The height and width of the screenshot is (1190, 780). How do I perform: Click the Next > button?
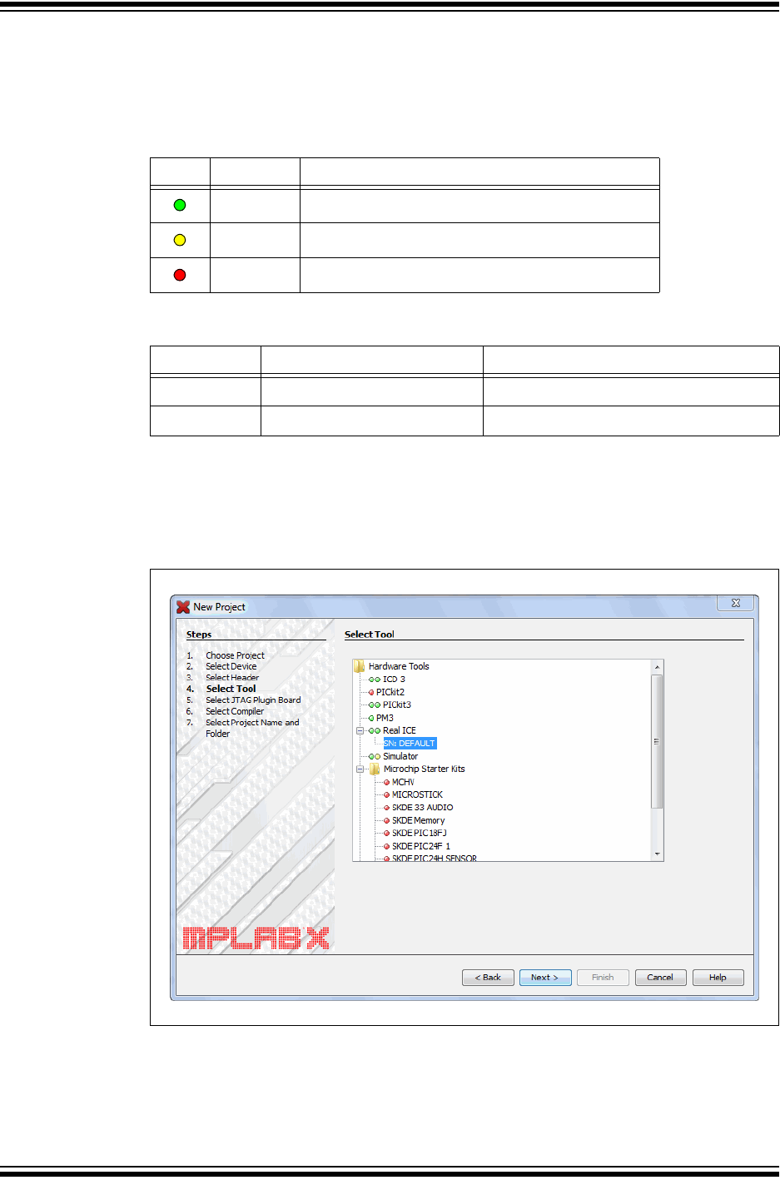coord(545,978)
